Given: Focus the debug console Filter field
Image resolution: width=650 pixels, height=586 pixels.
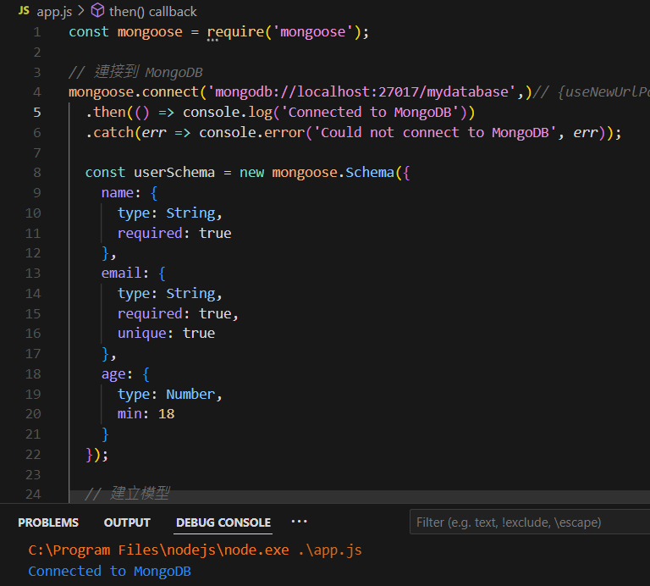Looking at the screenshot, I should point(530,522).
